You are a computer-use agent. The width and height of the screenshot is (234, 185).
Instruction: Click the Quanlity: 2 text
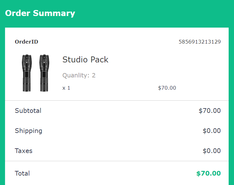79,75
